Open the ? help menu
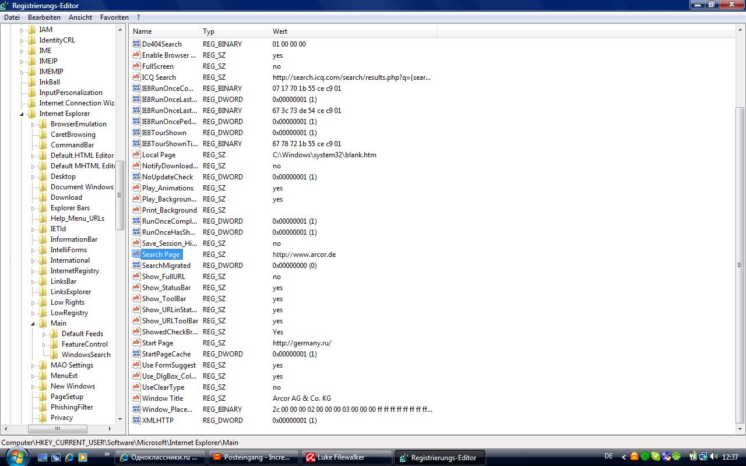Viewport: 746px width, 466px height. pos(138,17)
